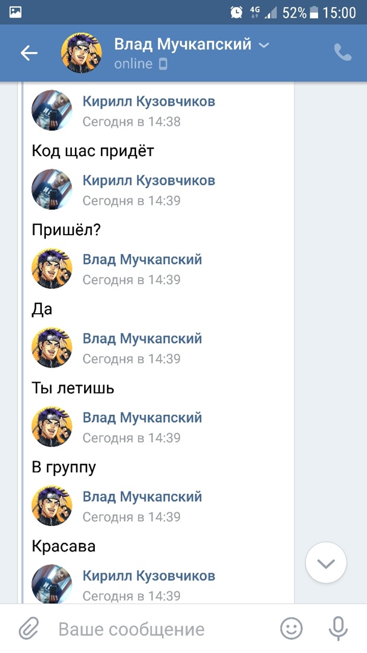
Task: Record a voice message with microphone
Action: pyautogui.click(x=338, y=629)
